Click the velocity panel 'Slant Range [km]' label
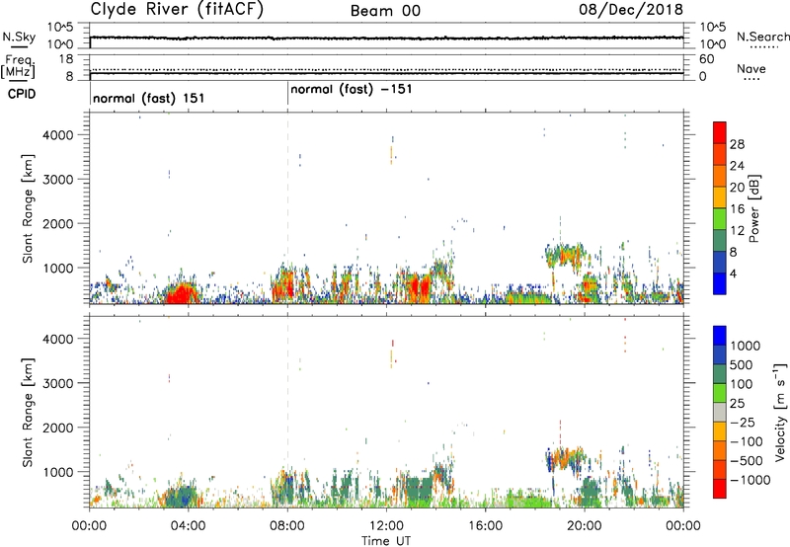 (28, 412)
